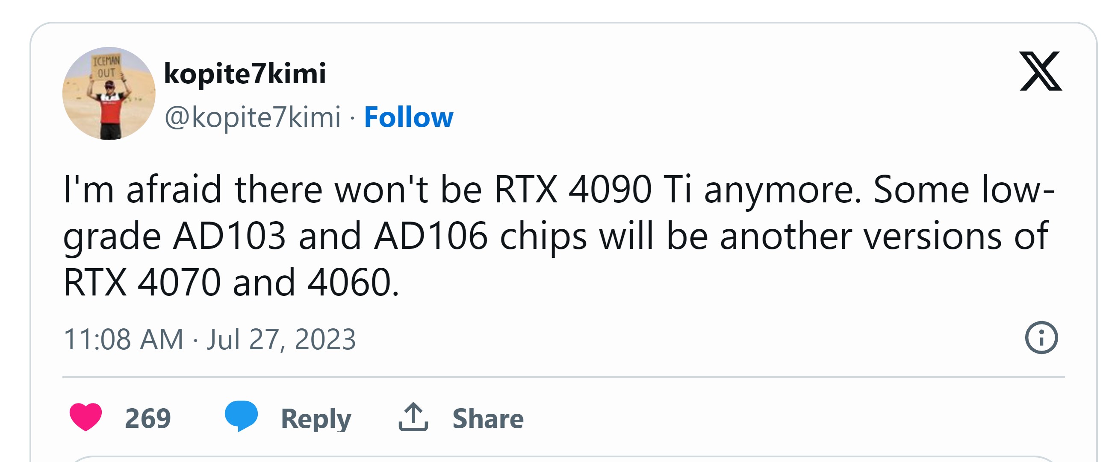Click the divider line above the like count
Screen dimensions: 1109x462
coord(563,377)
